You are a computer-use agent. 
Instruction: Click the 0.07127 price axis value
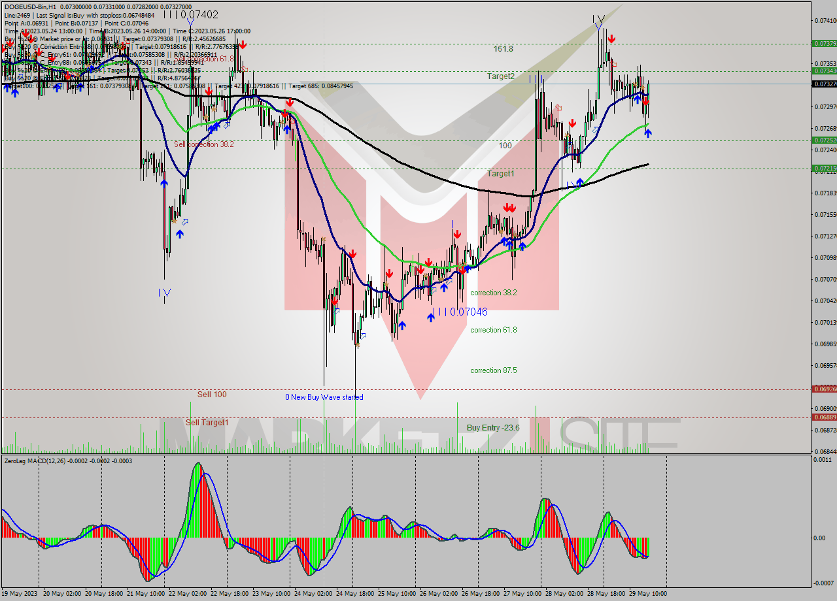[824, 236]
